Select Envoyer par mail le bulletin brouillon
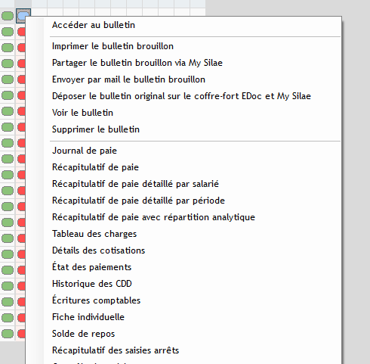The width and height of the screenshot is (370, 364). click(128, 79)
